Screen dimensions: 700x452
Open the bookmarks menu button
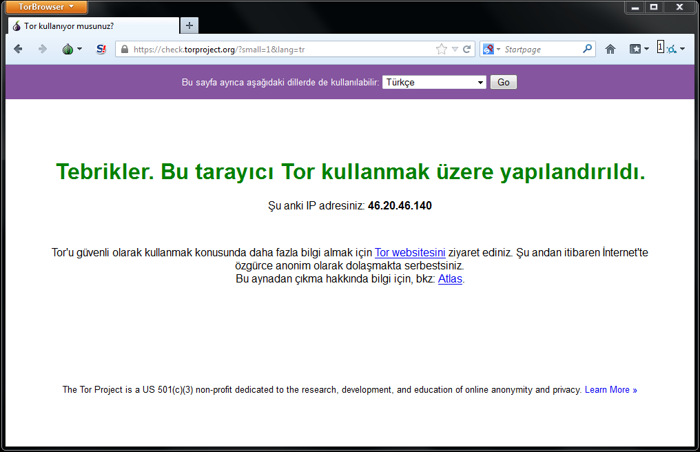click(639, 49)
